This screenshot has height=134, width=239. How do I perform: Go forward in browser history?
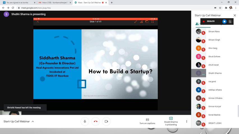click(x=8, y=8)
